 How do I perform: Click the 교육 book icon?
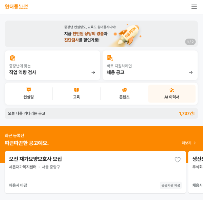coord(76,90)
